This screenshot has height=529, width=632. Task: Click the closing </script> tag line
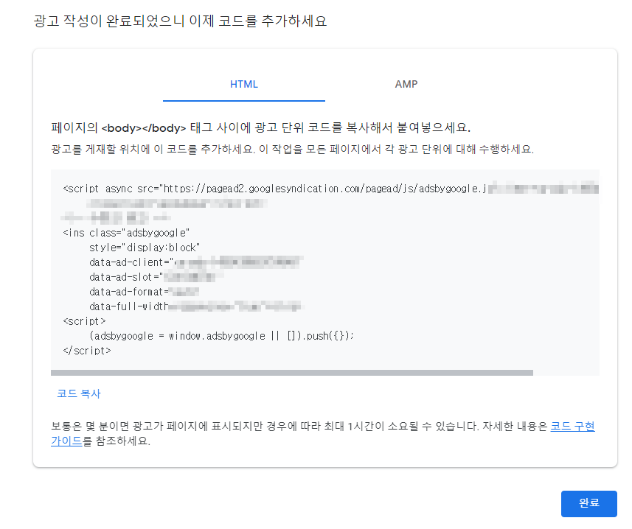(87, 351)
